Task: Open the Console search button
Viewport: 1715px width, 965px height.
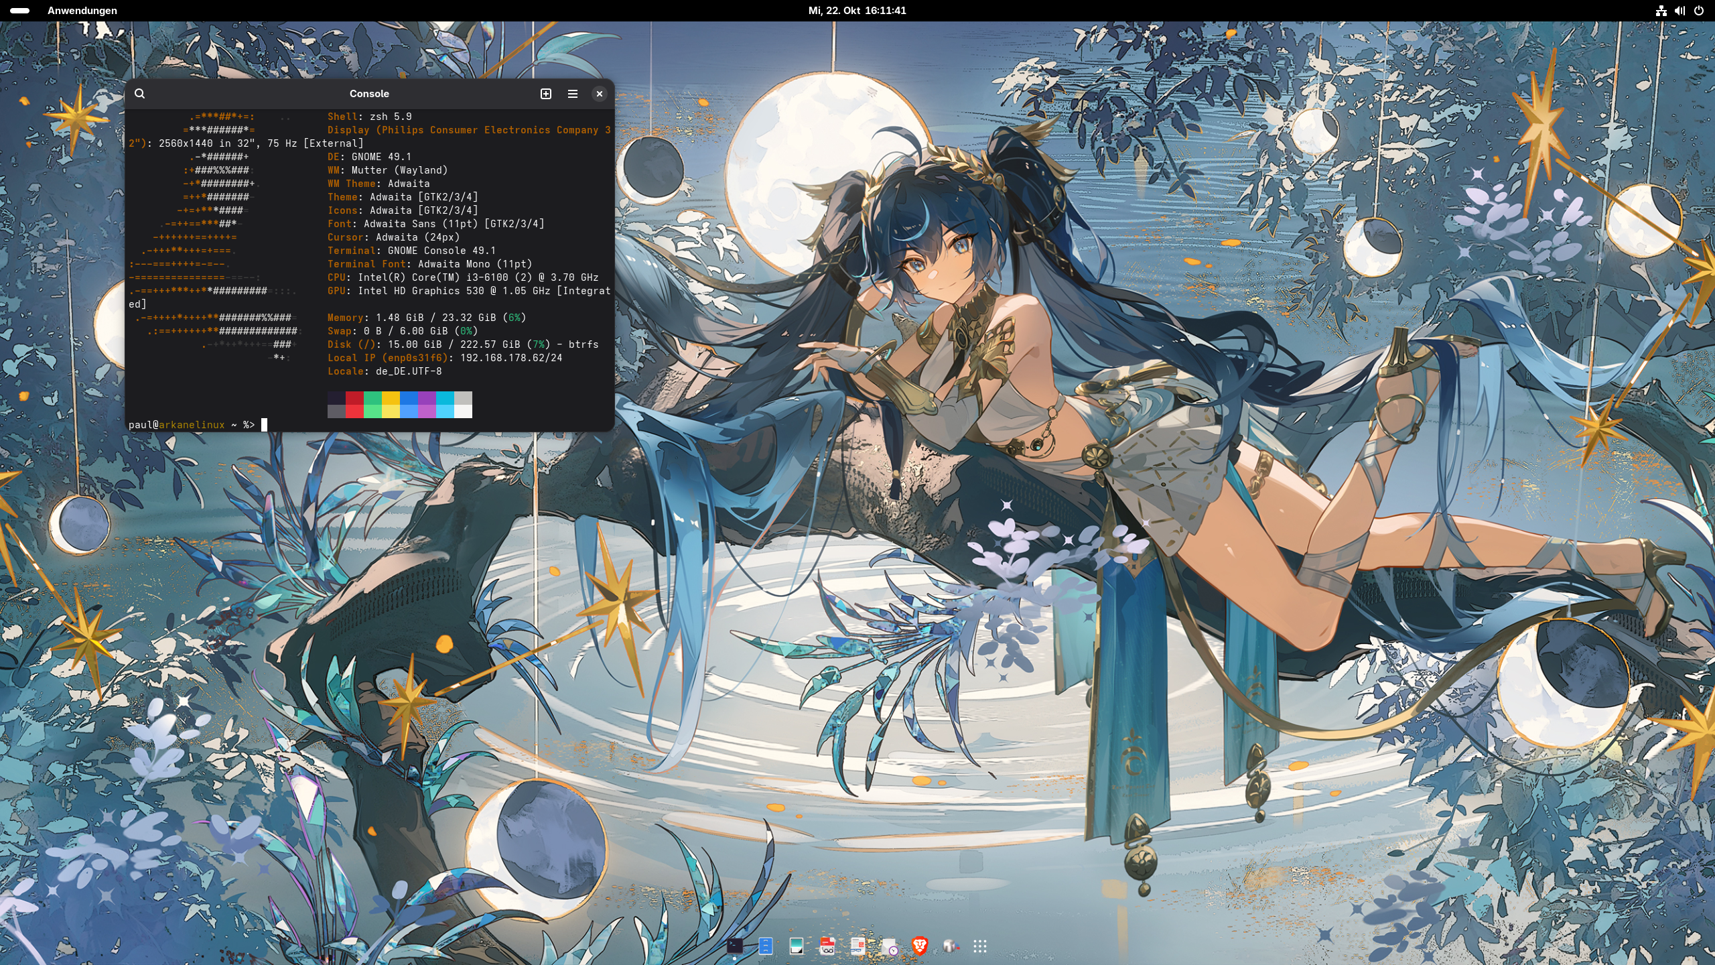Action: pos(139,94)
